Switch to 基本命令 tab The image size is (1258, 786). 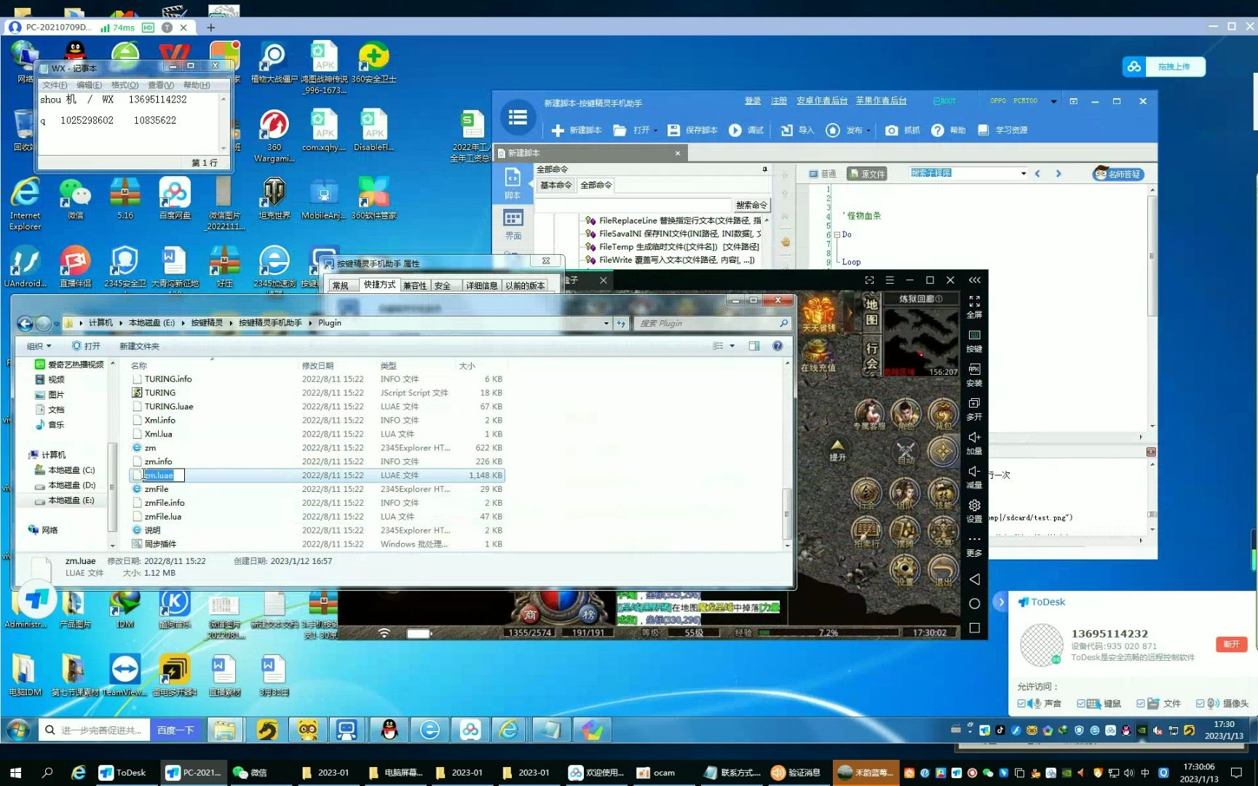[x=555, y=185]
